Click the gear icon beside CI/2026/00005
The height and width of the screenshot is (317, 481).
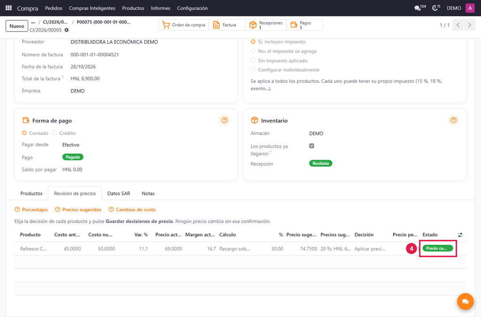(67, 30)
